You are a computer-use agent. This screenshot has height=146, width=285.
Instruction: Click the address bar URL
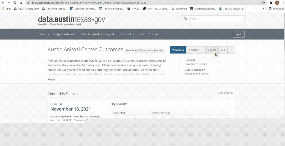point(89,3)
